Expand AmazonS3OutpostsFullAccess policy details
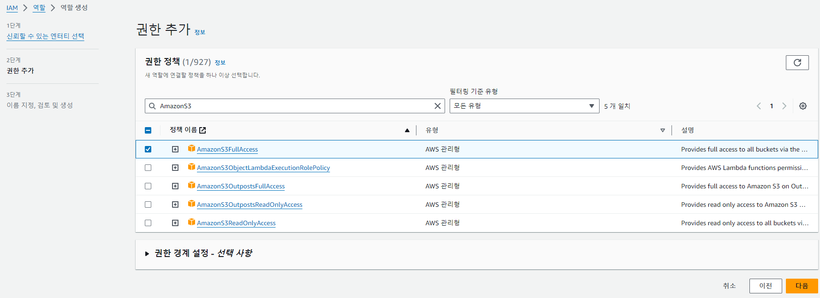 point(175,186)
